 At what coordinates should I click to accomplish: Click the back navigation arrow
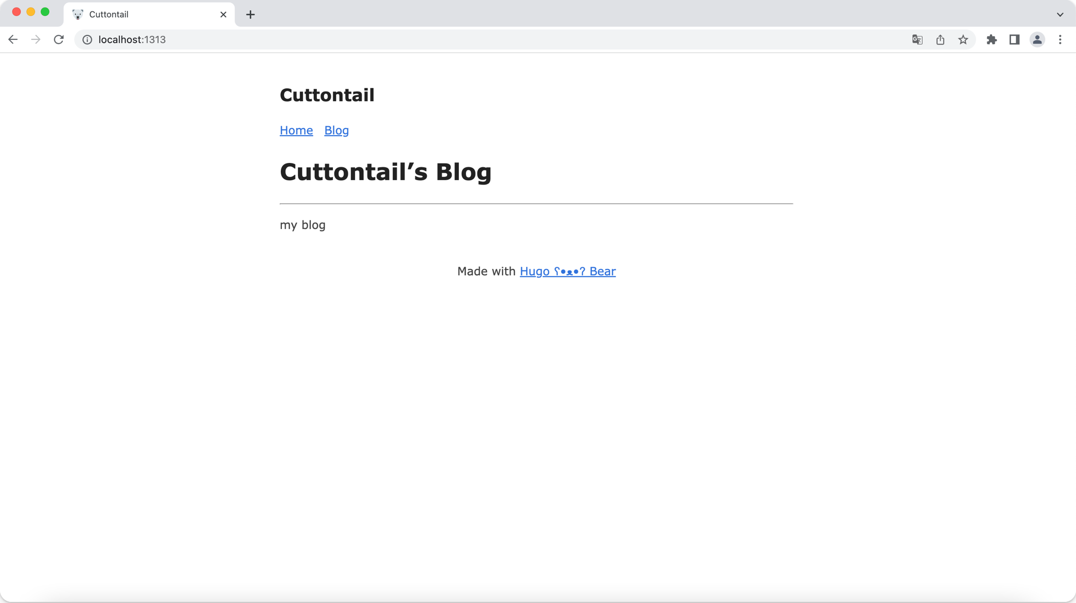13,39
